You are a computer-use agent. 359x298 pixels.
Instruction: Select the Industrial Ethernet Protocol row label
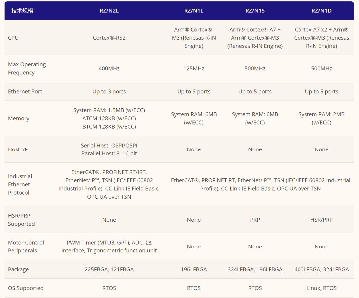click(20, 184)
